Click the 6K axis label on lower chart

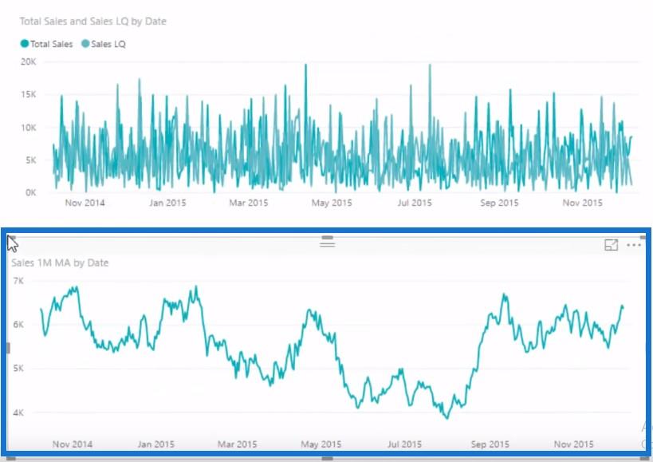click(x=18, y=325)
